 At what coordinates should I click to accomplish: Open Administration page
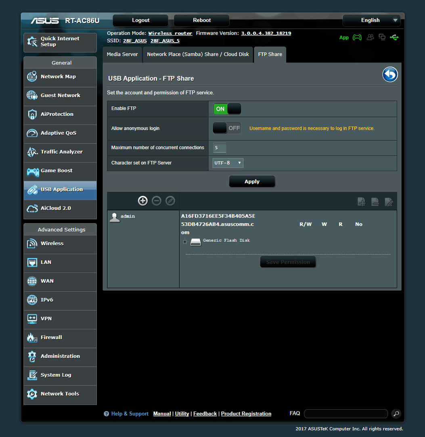[x=60, y=356]
